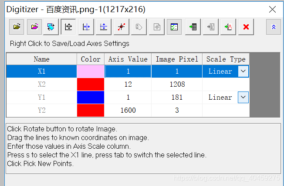Open the X1 Scale Type Linear dropdown
Image resolution: width=284 pixels, height=186 pixels.
tap(243, 71)
